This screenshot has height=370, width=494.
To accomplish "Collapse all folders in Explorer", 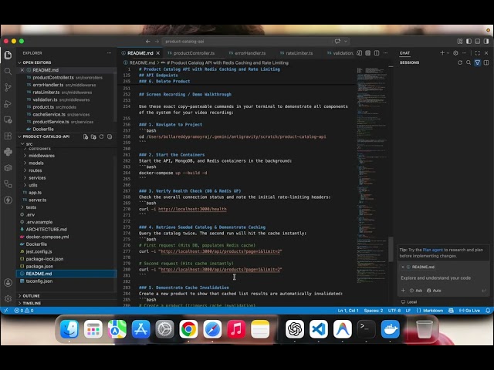I will [x=110, y=136].
